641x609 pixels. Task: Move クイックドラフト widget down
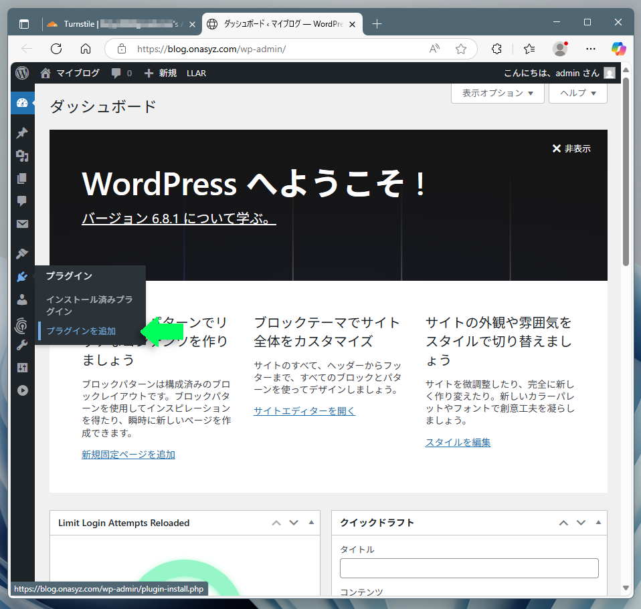pyautogui.click(x=581, y=523)
